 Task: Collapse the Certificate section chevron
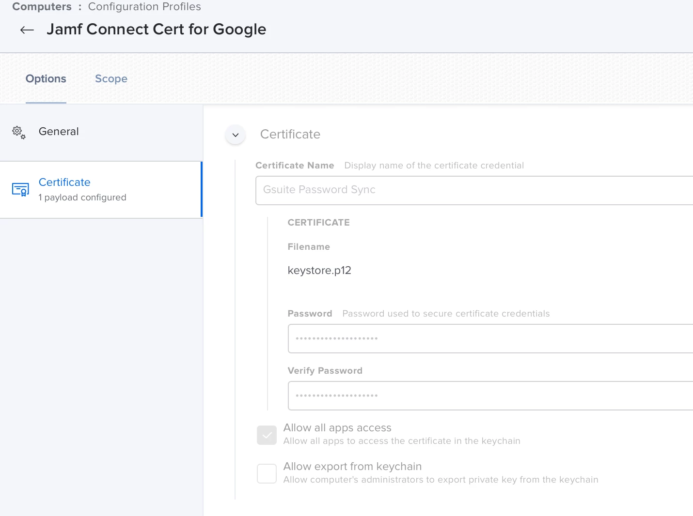pos(236,135)
